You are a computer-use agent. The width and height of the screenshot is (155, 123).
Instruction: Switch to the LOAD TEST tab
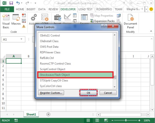point(86,9)
